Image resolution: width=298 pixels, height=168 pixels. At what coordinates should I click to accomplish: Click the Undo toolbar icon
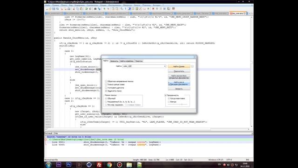tap(87, 9)
